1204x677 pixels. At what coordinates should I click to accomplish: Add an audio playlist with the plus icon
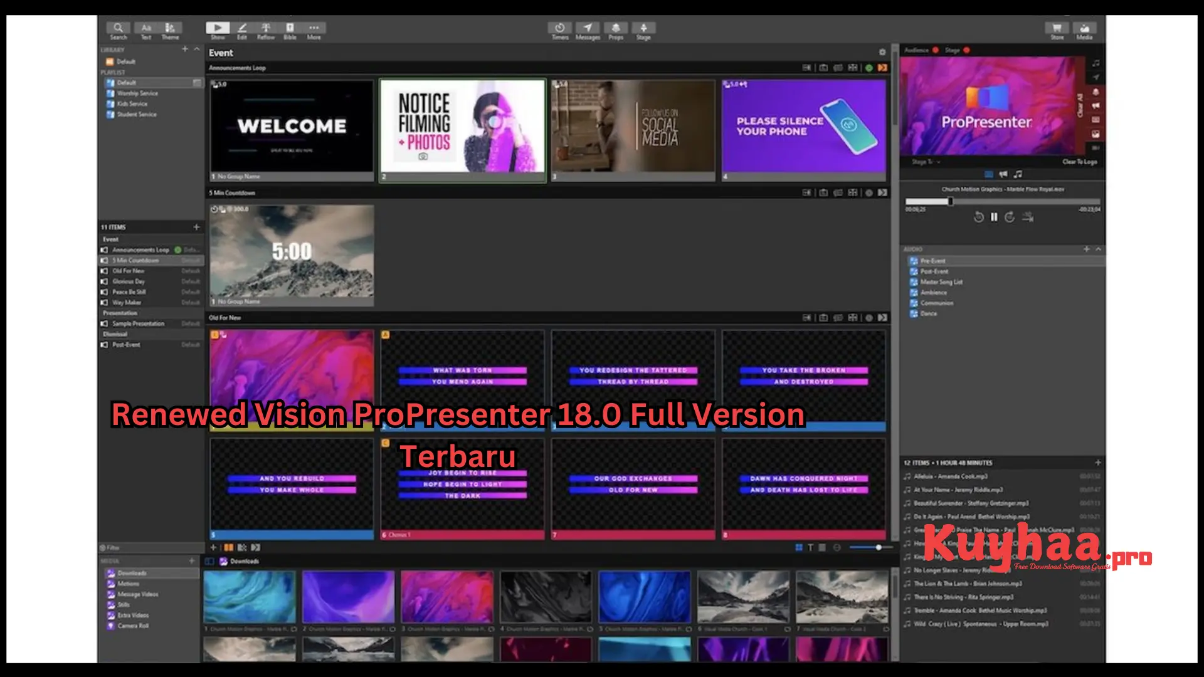tap(1086, 249)
